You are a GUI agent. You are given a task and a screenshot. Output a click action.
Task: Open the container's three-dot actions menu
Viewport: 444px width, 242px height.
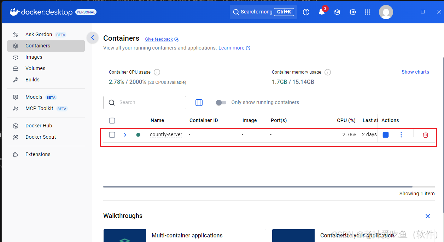pyautogui.click(x=401, y=134)
